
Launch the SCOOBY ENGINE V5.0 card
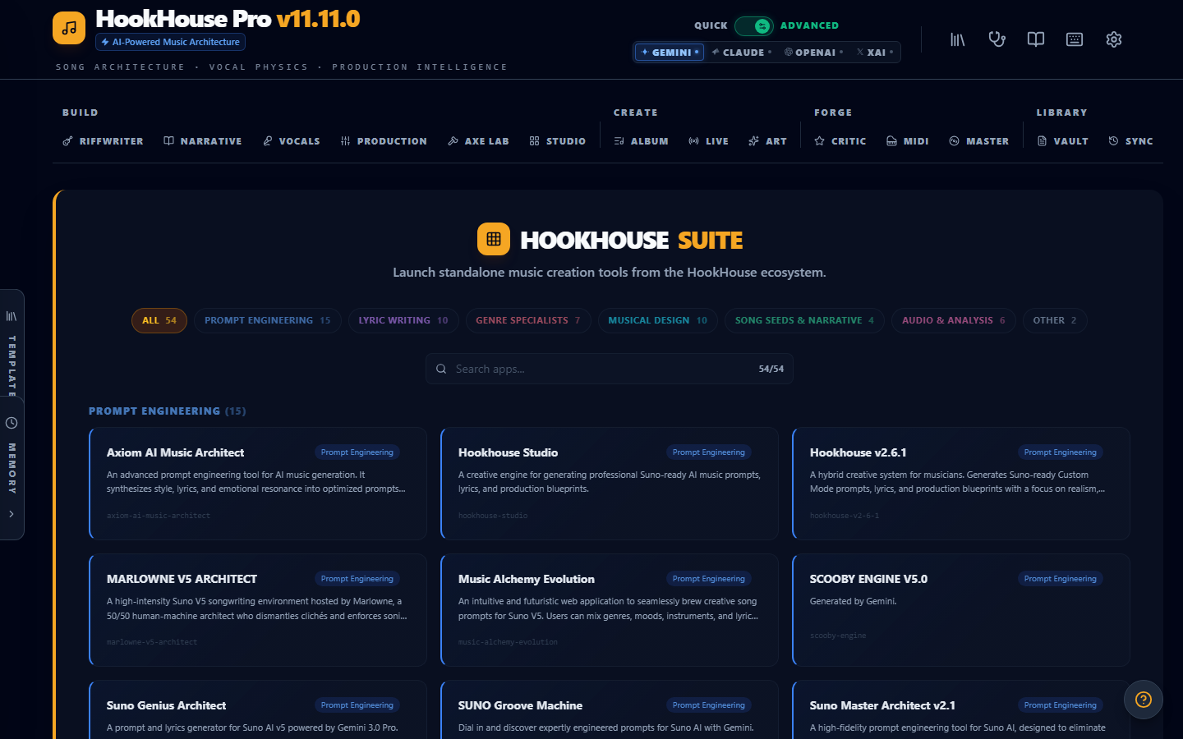(x=960, y=610)
